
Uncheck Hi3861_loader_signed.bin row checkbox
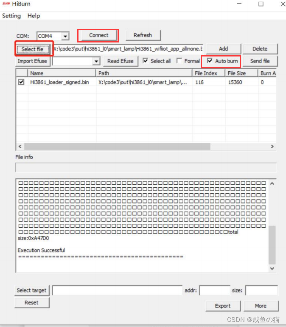tap(21, 82)
